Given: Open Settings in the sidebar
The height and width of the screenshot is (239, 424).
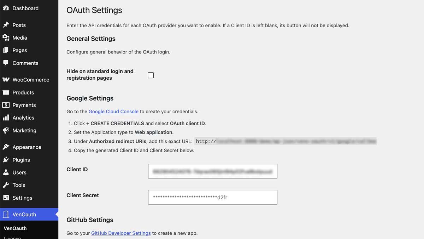Looking at the screenshot, I should click(x=29, y=198).
